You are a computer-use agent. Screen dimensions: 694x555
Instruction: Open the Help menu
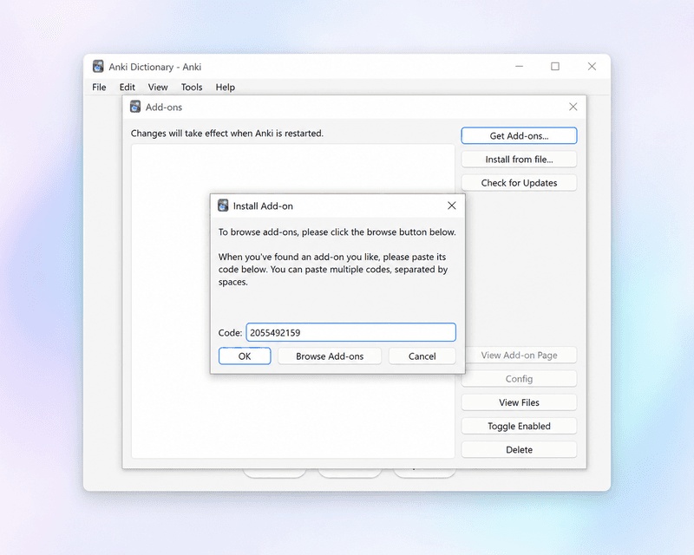click(226, 88)
